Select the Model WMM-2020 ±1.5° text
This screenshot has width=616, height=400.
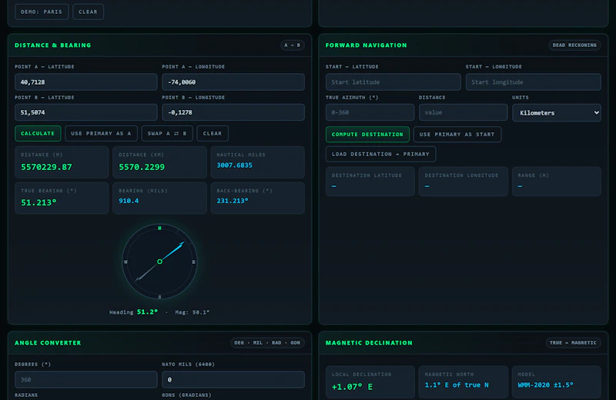click(545, 385)
